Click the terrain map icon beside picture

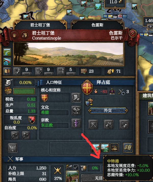tap(7, 52)
